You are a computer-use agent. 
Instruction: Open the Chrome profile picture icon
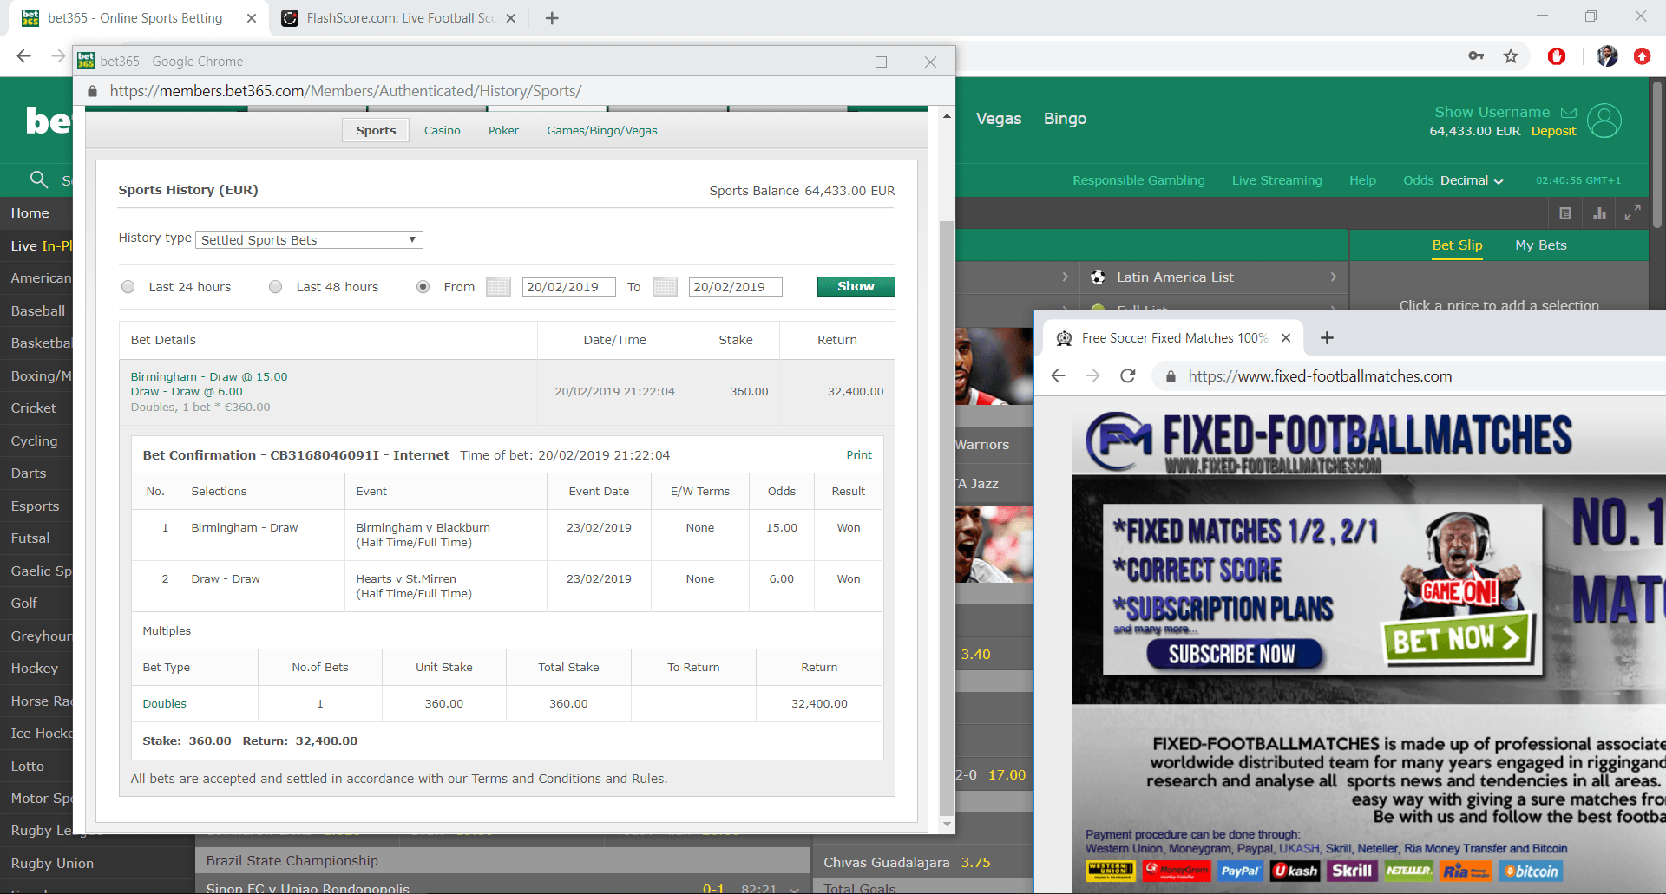(x=1607, y=56)
